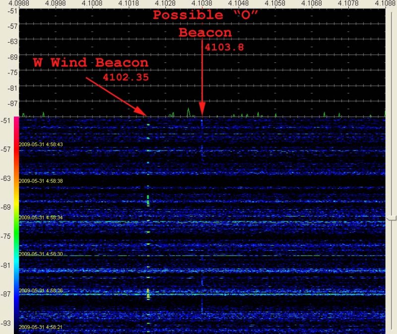Select the 4.1068 frequency axis label
Image resolution: width=397 pixels, height=334 pixels.
312,3
